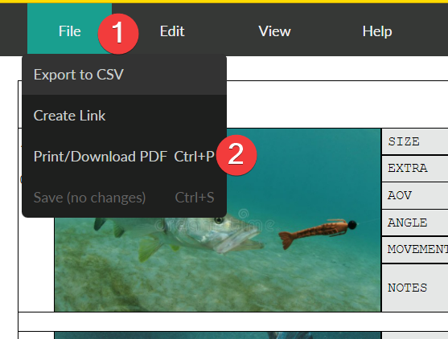The height and width of the screenshot is (339, 448).
Task: Open the View menu
Action: (274, 31)
